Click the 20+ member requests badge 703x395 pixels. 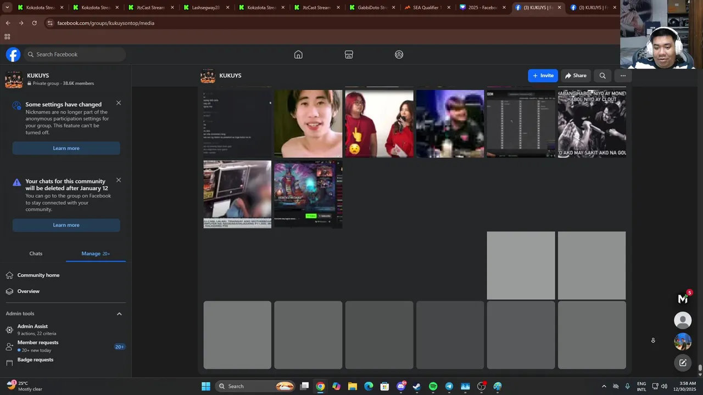coord(119,347)
